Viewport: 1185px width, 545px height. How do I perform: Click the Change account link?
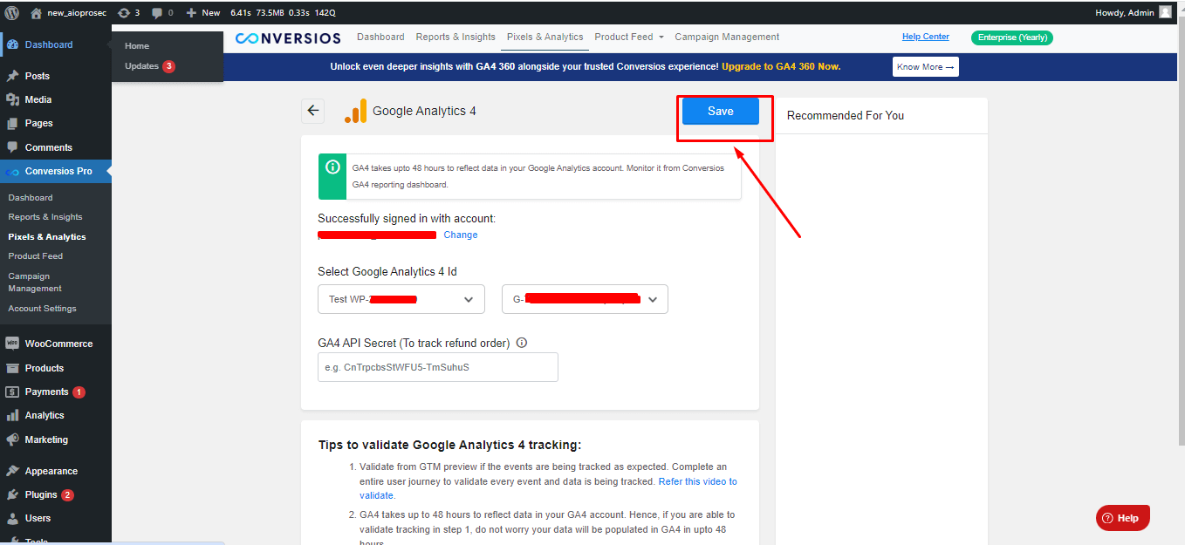pos(461,235)
